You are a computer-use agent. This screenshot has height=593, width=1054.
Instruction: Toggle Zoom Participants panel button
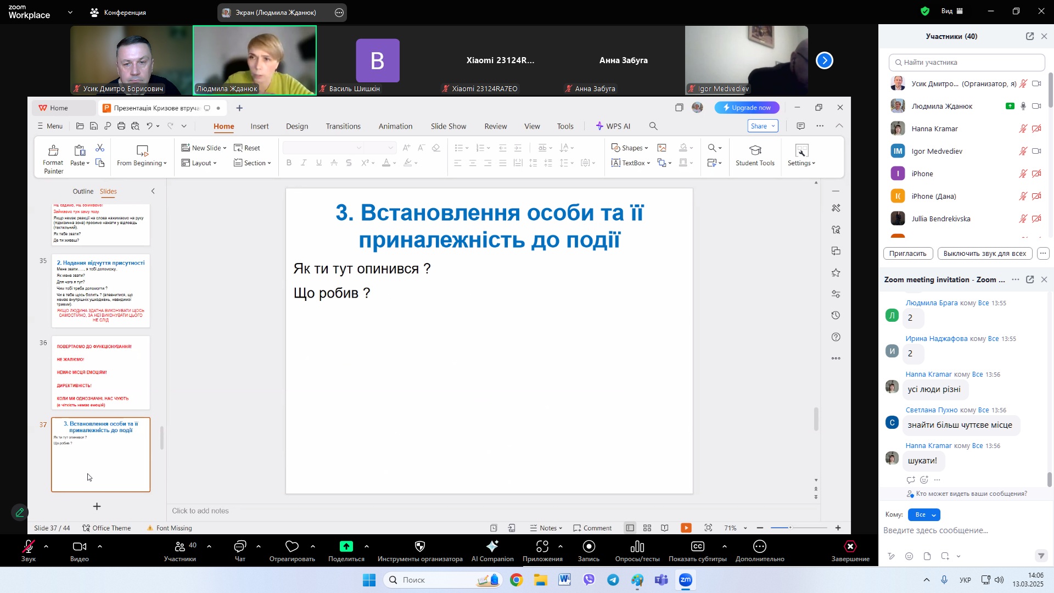[x=180, y=551]
